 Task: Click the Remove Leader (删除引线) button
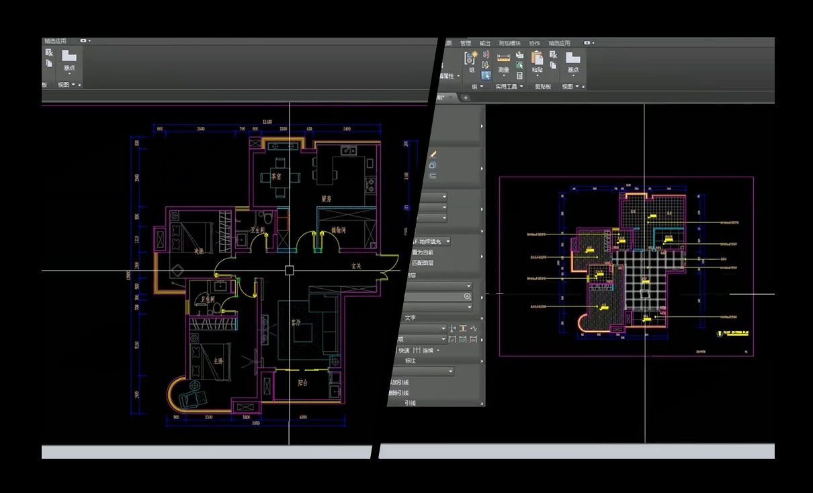398,392
